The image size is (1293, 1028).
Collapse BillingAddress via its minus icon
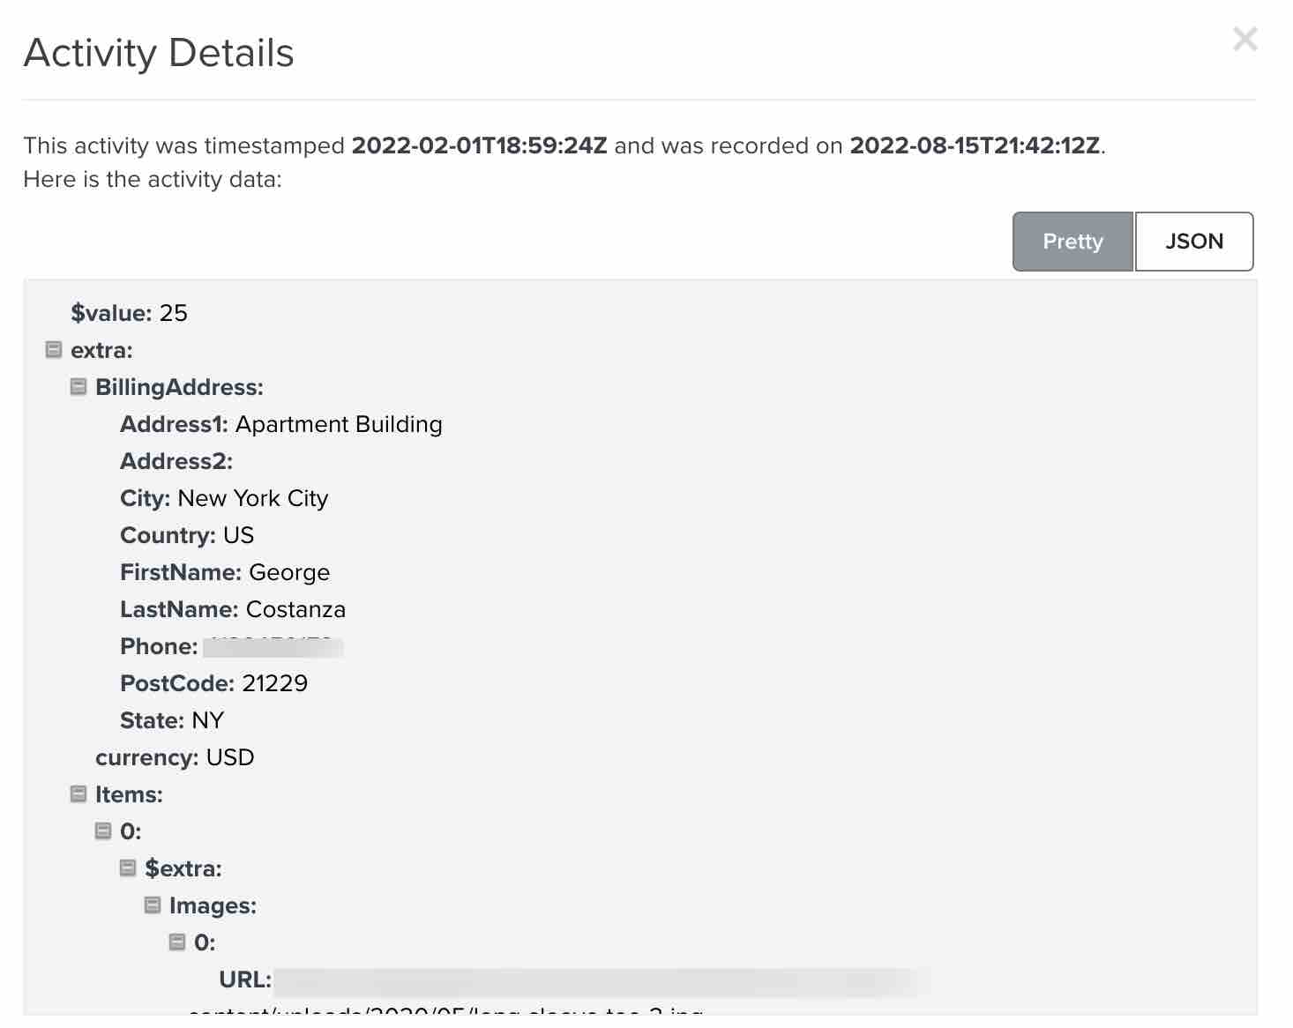77,386
